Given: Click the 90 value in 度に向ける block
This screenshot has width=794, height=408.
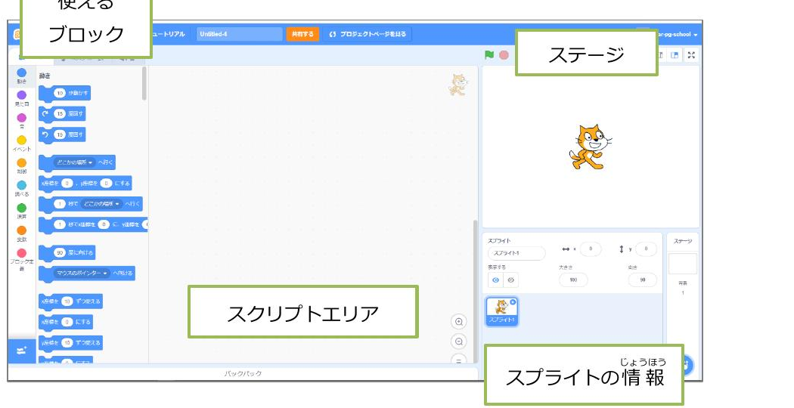Looking at the screenshot, I should (x=60, y=252).
